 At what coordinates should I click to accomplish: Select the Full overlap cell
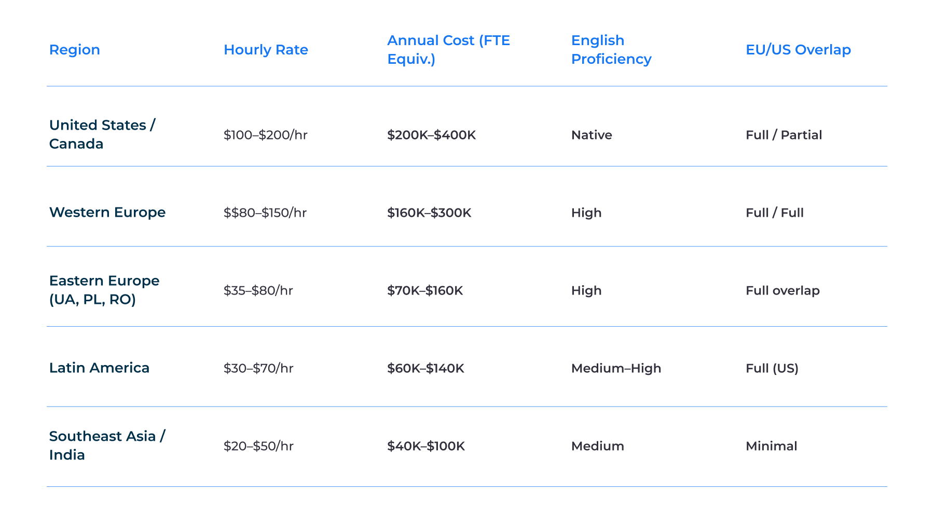pos(782,290)
